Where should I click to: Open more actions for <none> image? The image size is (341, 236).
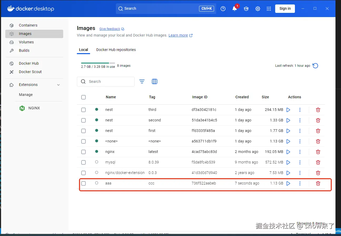tap(300, 141)
